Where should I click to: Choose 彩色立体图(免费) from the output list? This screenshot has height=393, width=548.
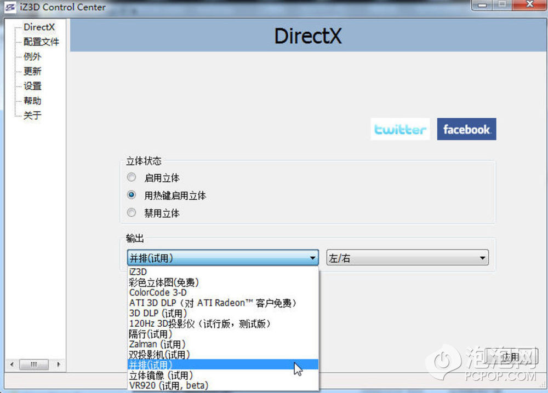(223, 282)
